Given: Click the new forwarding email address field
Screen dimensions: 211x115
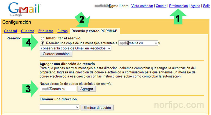Looking at the screenshot, I should tap(58, 89).
